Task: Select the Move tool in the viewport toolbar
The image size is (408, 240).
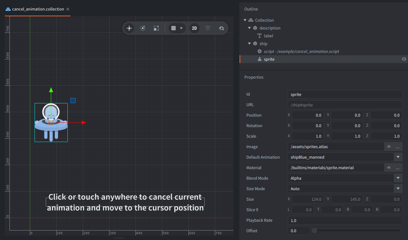Action: [x=129, y=28]
